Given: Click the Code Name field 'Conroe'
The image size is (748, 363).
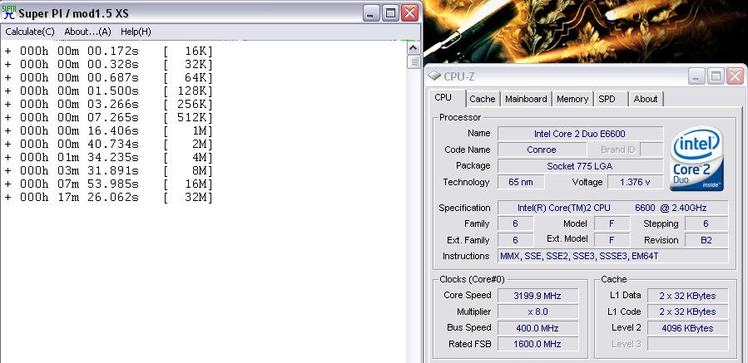Looking at the screenshot, I should [x=542, y=150].
